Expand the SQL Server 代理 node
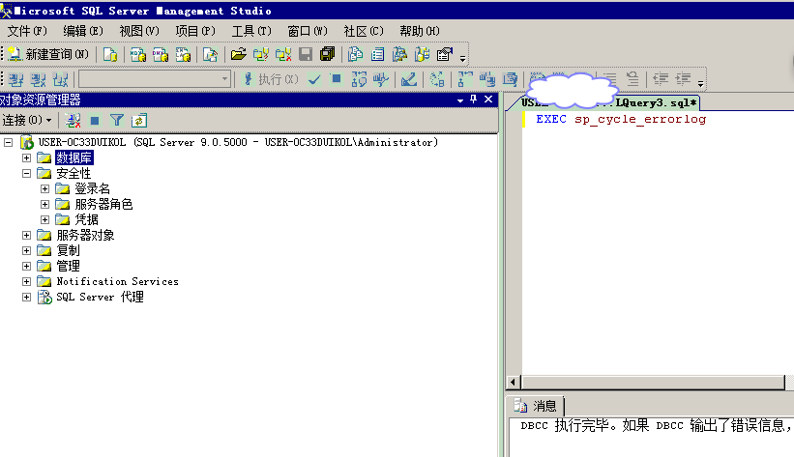794x457 pixels. tap(27, 298)
